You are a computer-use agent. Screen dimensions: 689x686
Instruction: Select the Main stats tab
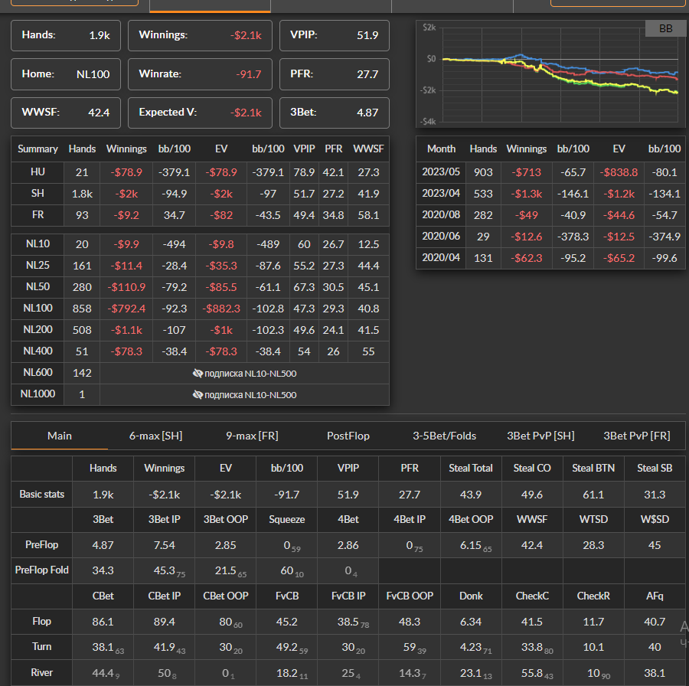click(60, 436)
